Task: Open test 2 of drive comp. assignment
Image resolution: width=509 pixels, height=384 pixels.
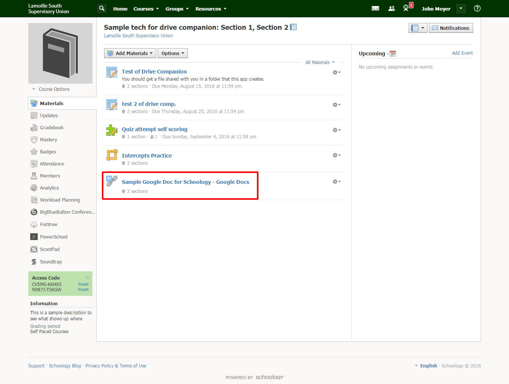Action: coord(149,104)
